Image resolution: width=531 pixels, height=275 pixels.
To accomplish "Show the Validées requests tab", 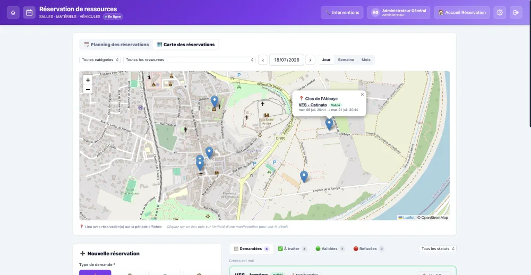I will coord(330,248).
